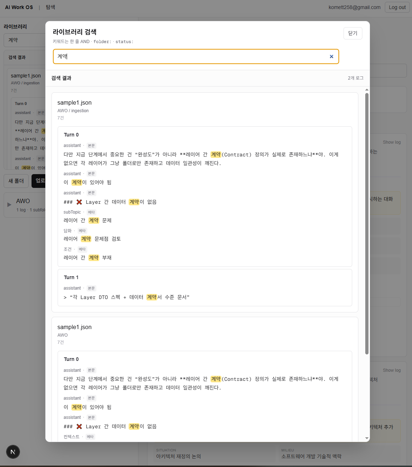The height and width of the screenshot is (467, 412).
Task: Click the AI Work OS title
Action: [19, 7]
